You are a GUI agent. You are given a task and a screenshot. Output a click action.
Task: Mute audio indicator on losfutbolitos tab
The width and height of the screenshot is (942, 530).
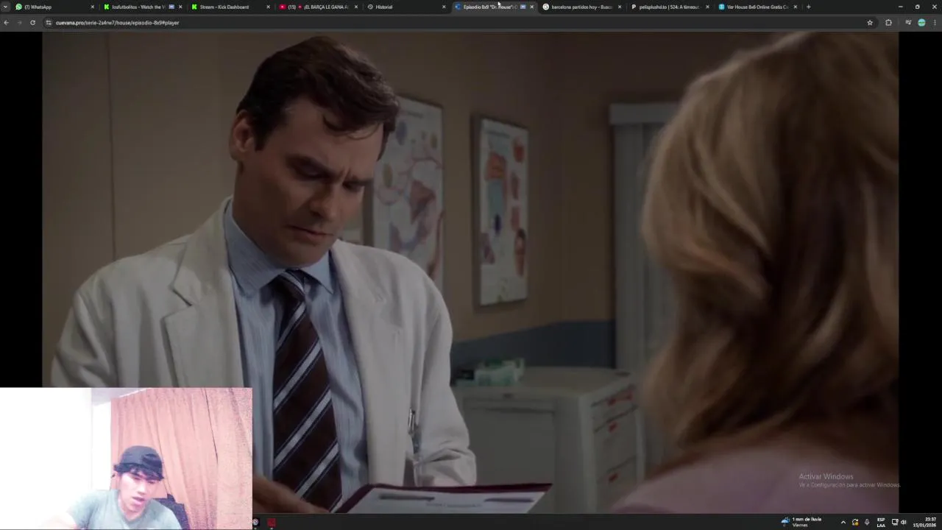coord(171,7)
